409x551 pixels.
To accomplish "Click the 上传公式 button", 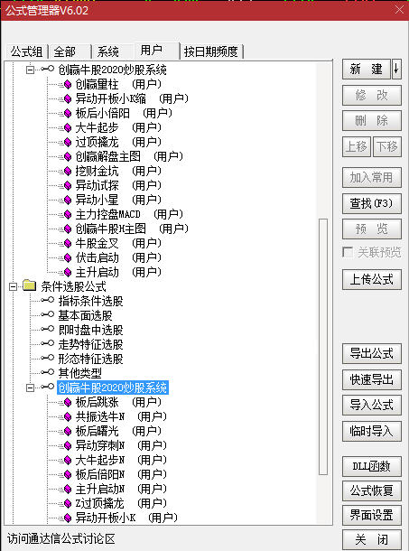I will [372, 280].
